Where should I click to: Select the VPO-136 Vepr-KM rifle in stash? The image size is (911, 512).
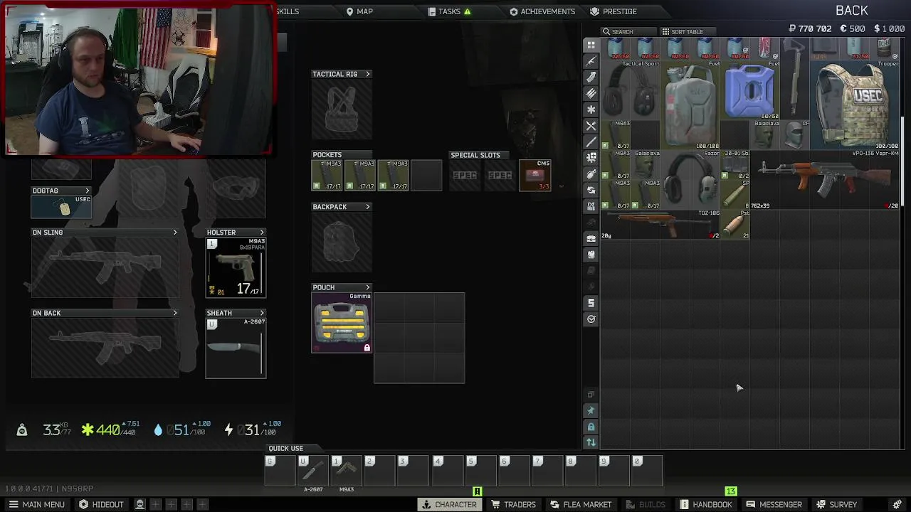(x=825, y=179)
